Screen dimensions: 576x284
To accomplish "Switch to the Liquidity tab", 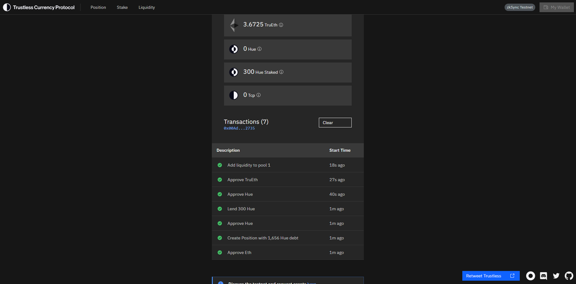I will pos(147,8).
